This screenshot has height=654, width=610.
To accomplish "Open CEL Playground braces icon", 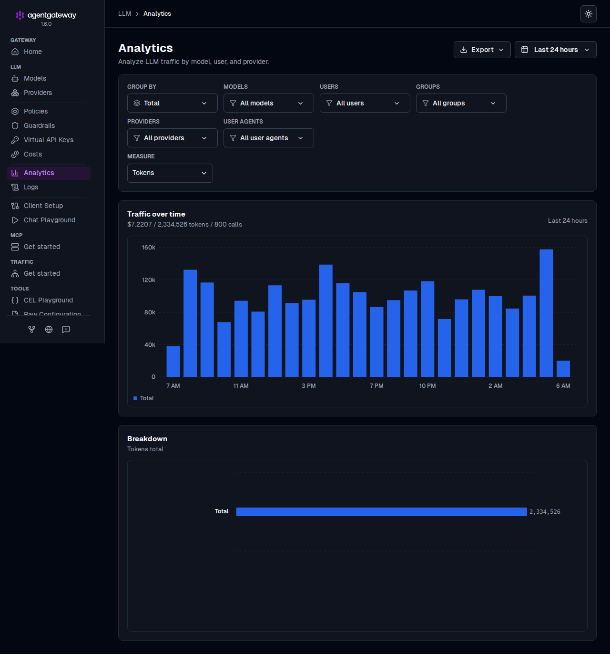I will tap(15, 300).
